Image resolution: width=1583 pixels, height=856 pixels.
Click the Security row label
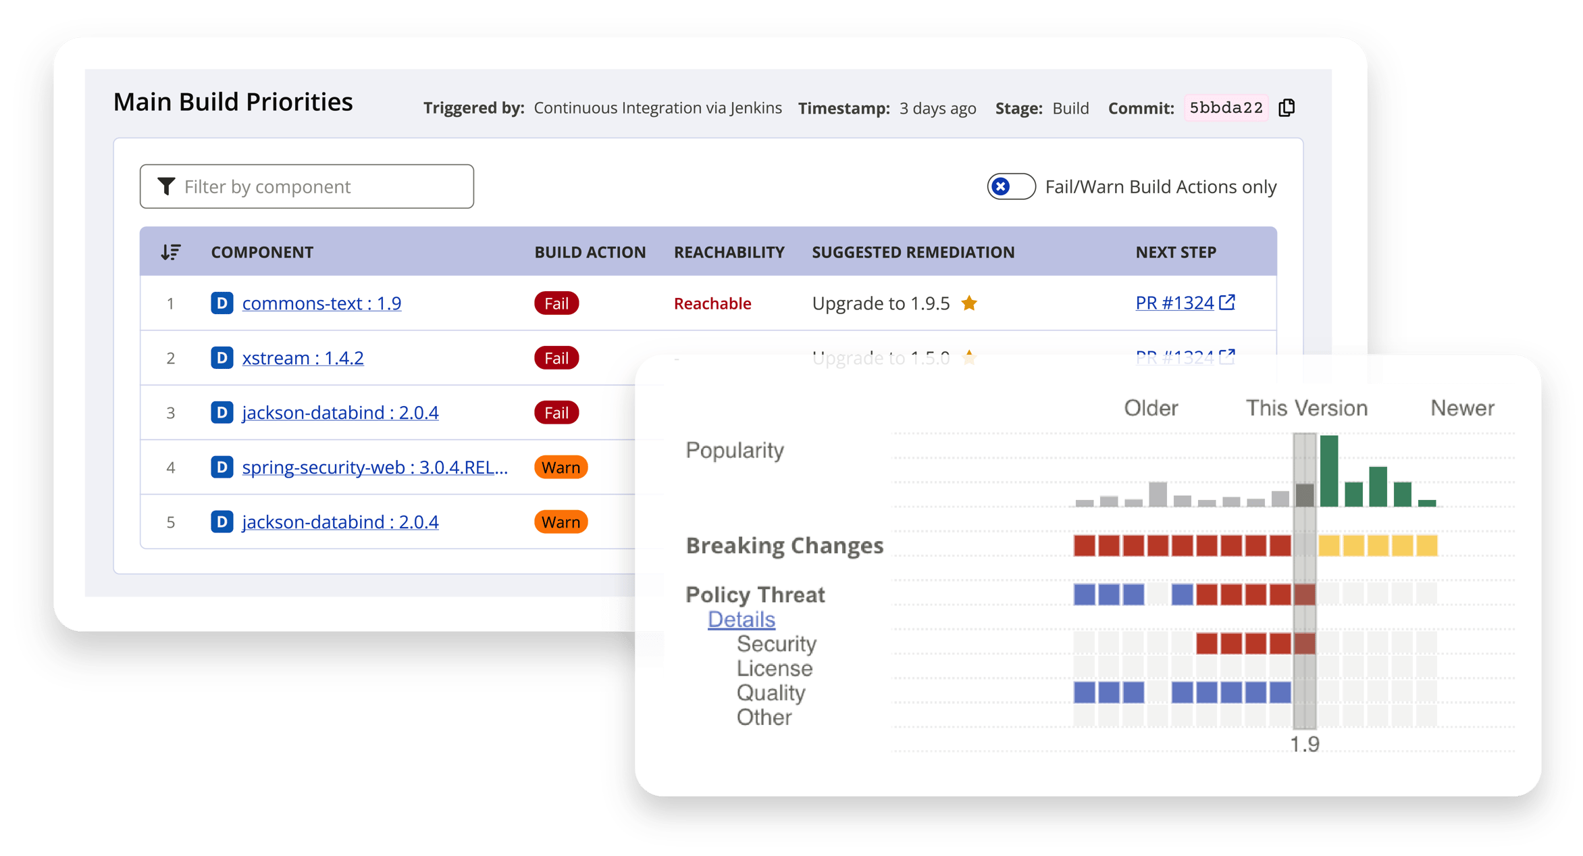(776, 644)
